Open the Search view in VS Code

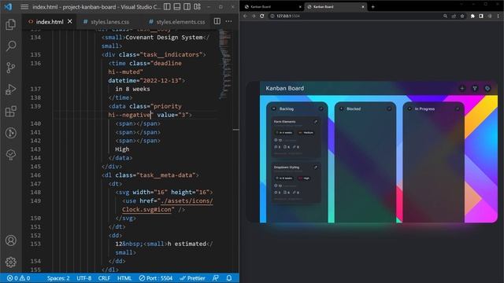point(10,46)
